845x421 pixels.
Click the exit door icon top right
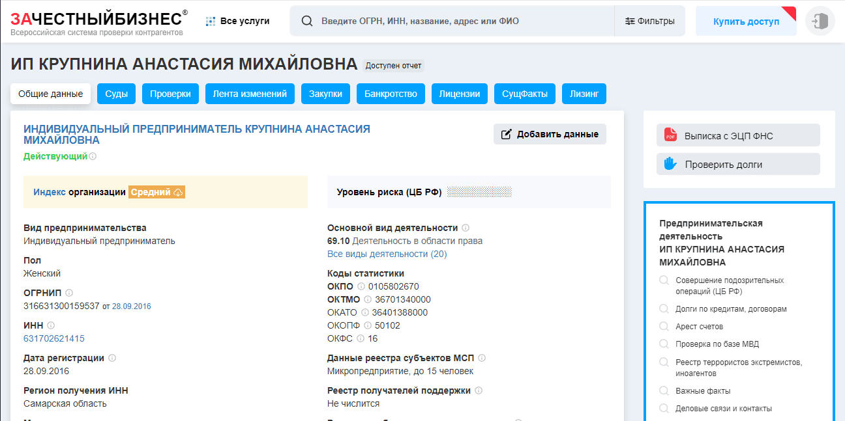(820, 20)
